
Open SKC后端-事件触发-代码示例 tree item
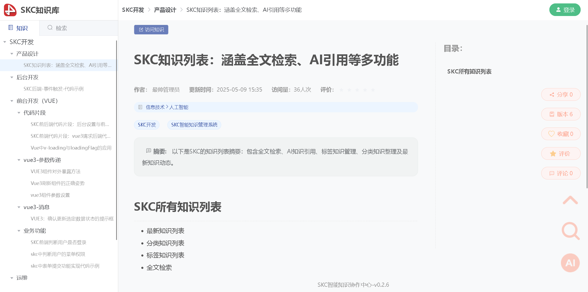pos(53,89)
